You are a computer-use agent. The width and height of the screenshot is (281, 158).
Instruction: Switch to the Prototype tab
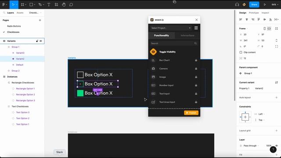tap(254, 13)
